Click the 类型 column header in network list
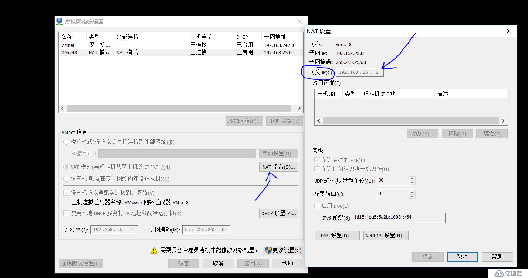The height and width of the screenshot is (278, 528). tap(100, 37)
